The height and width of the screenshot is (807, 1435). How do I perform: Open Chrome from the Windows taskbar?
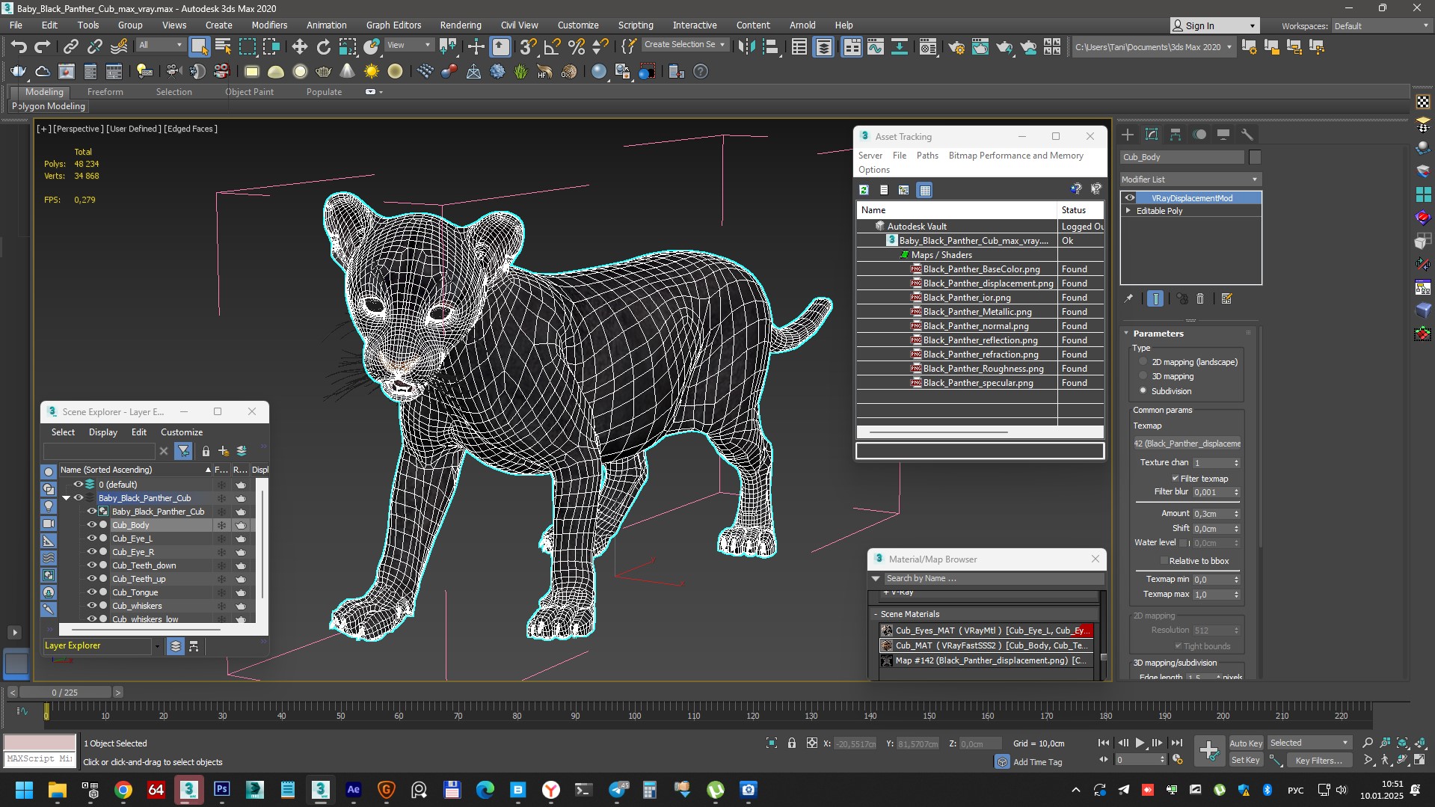click(123, 790)
